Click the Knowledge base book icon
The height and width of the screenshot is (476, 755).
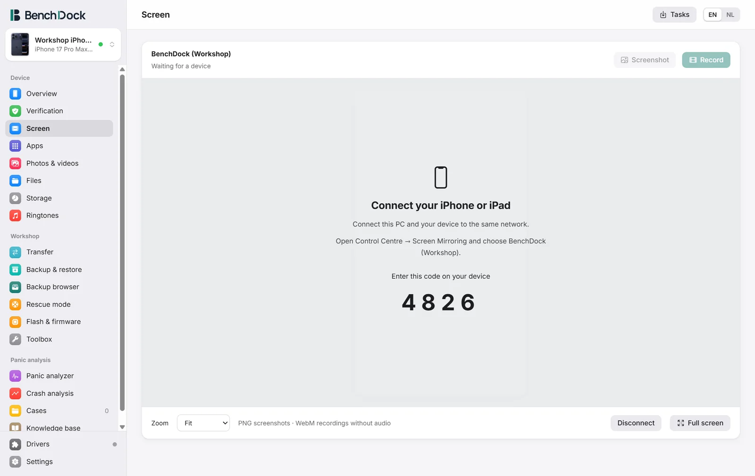tap(16, 427)
